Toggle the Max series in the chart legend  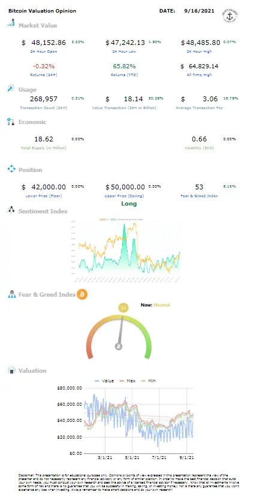(128, 381)
